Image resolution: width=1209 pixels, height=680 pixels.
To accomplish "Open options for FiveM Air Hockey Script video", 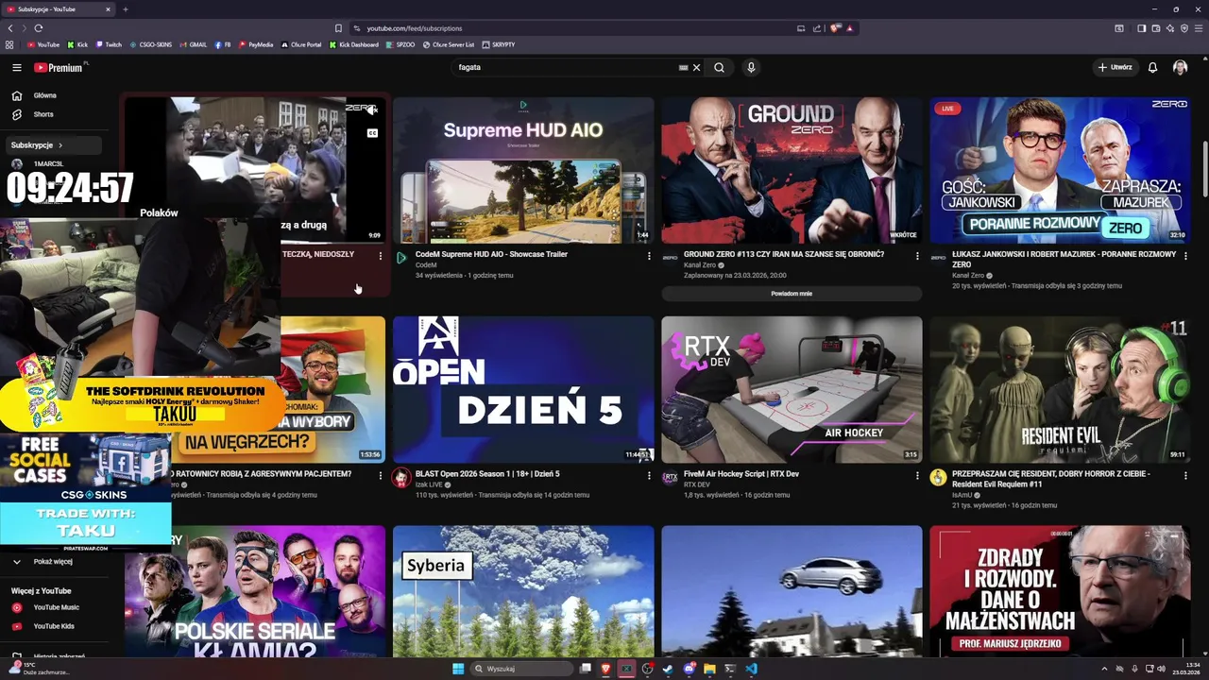I will (917, 475).
